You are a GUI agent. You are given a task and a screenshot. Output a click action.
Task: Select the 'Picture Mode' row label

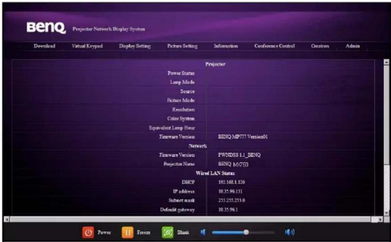(181, 100)
